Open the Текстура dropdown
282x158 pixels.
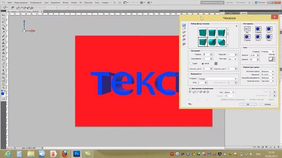232,59
